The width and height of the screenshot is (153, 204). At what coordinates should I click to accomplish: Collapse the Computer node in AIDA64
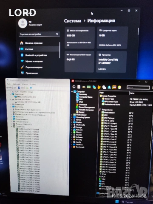click(x=72, y=92)
